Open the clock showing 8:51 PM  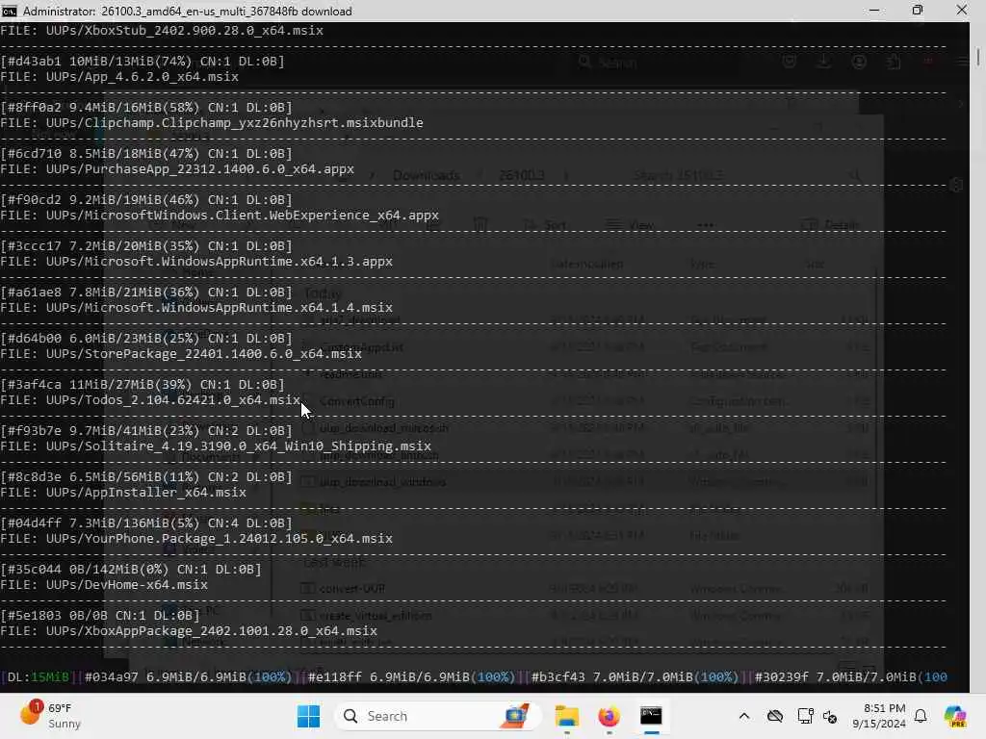(879, 716)
